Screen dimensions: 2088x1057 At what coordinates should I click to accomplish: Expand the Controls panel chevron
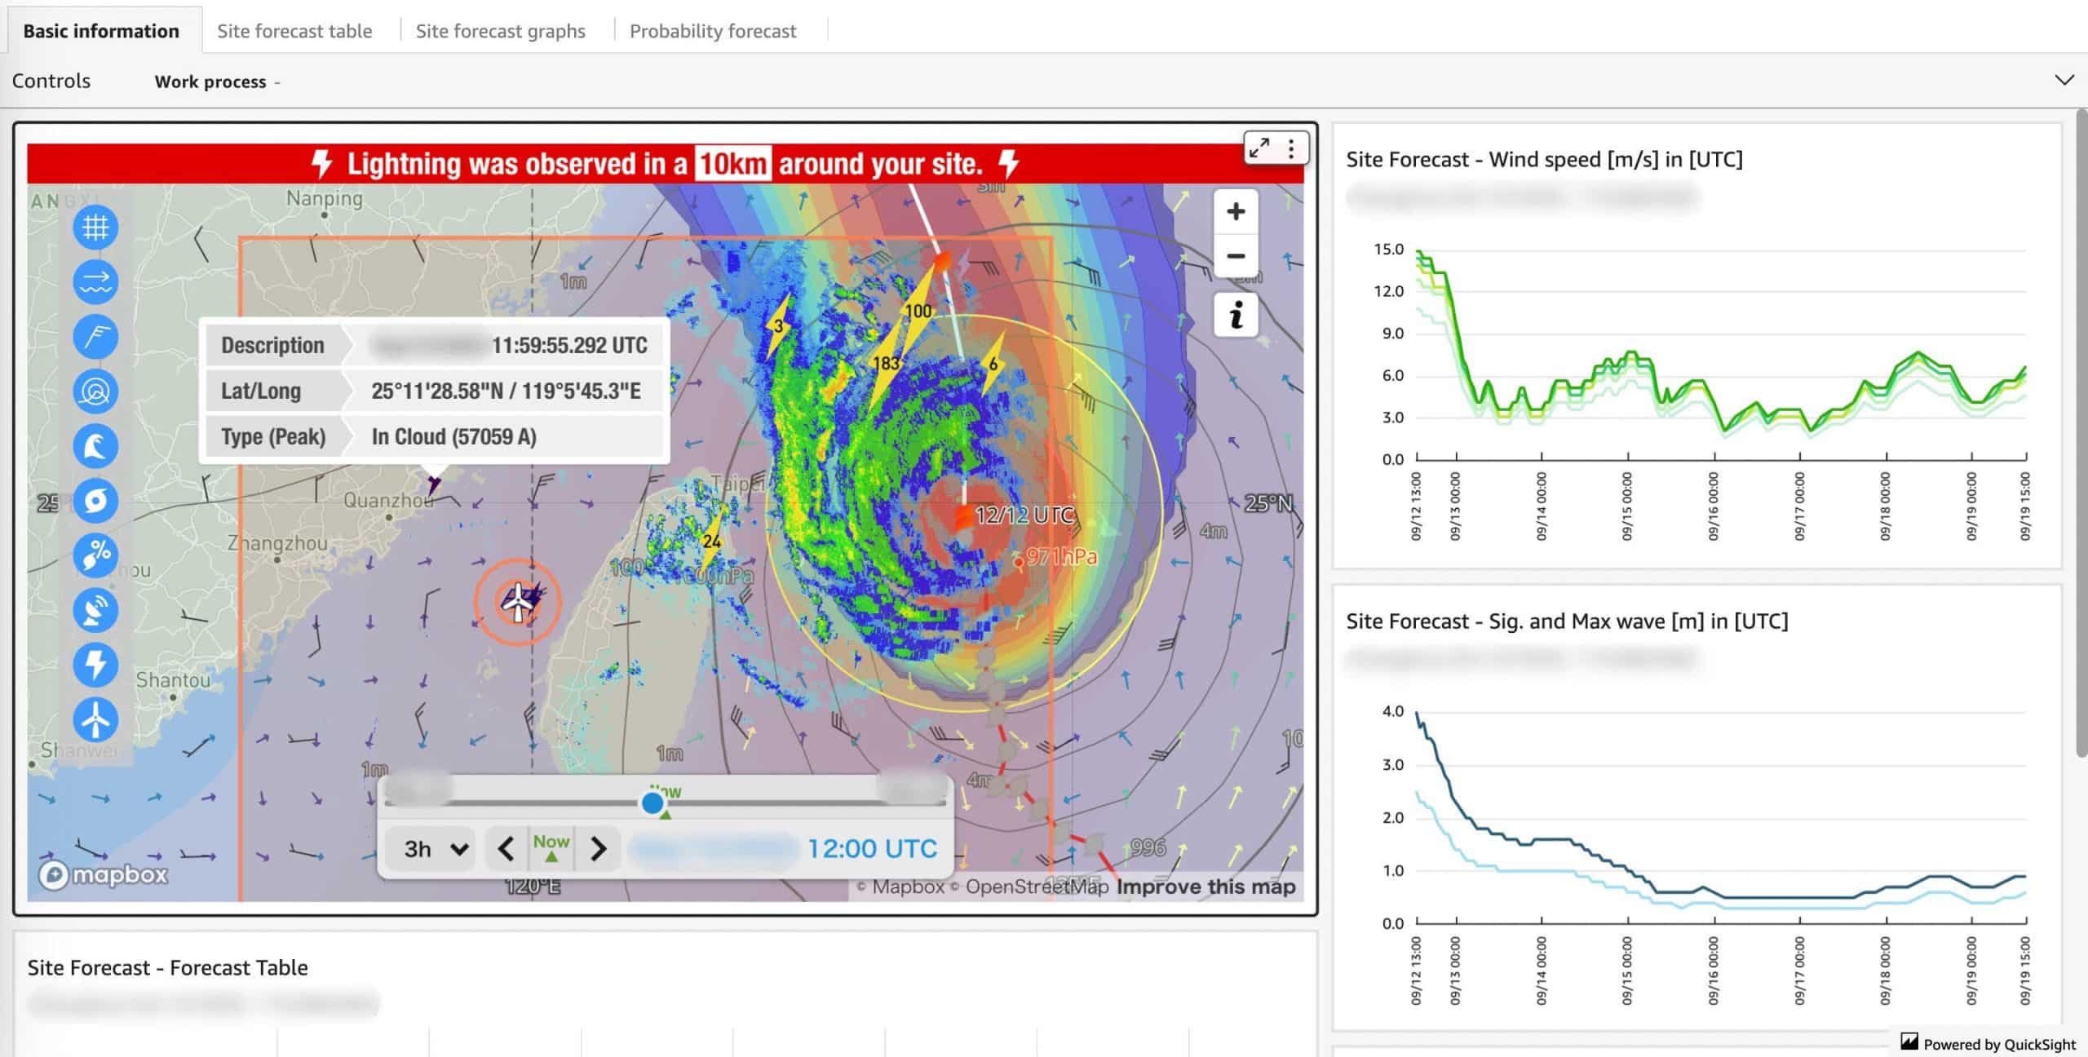click(2064, 80)
